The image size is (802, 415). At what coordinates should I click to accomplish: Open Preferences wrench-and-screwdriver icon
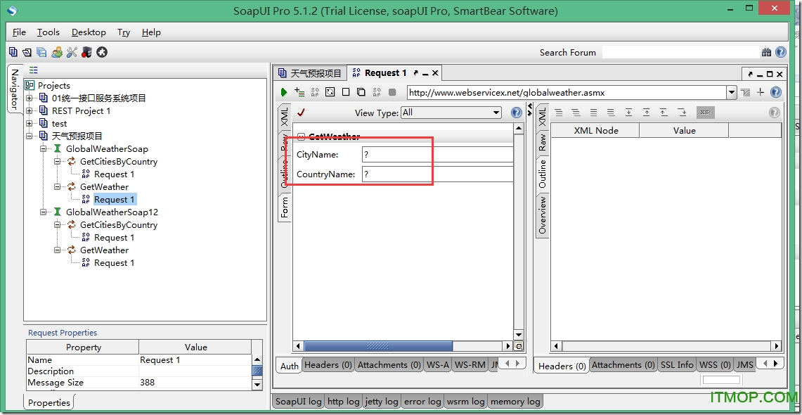72,51
